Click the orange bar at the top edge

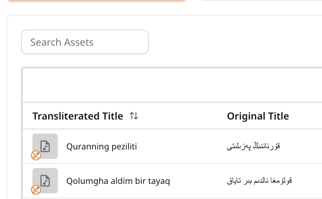click(97, 1)
